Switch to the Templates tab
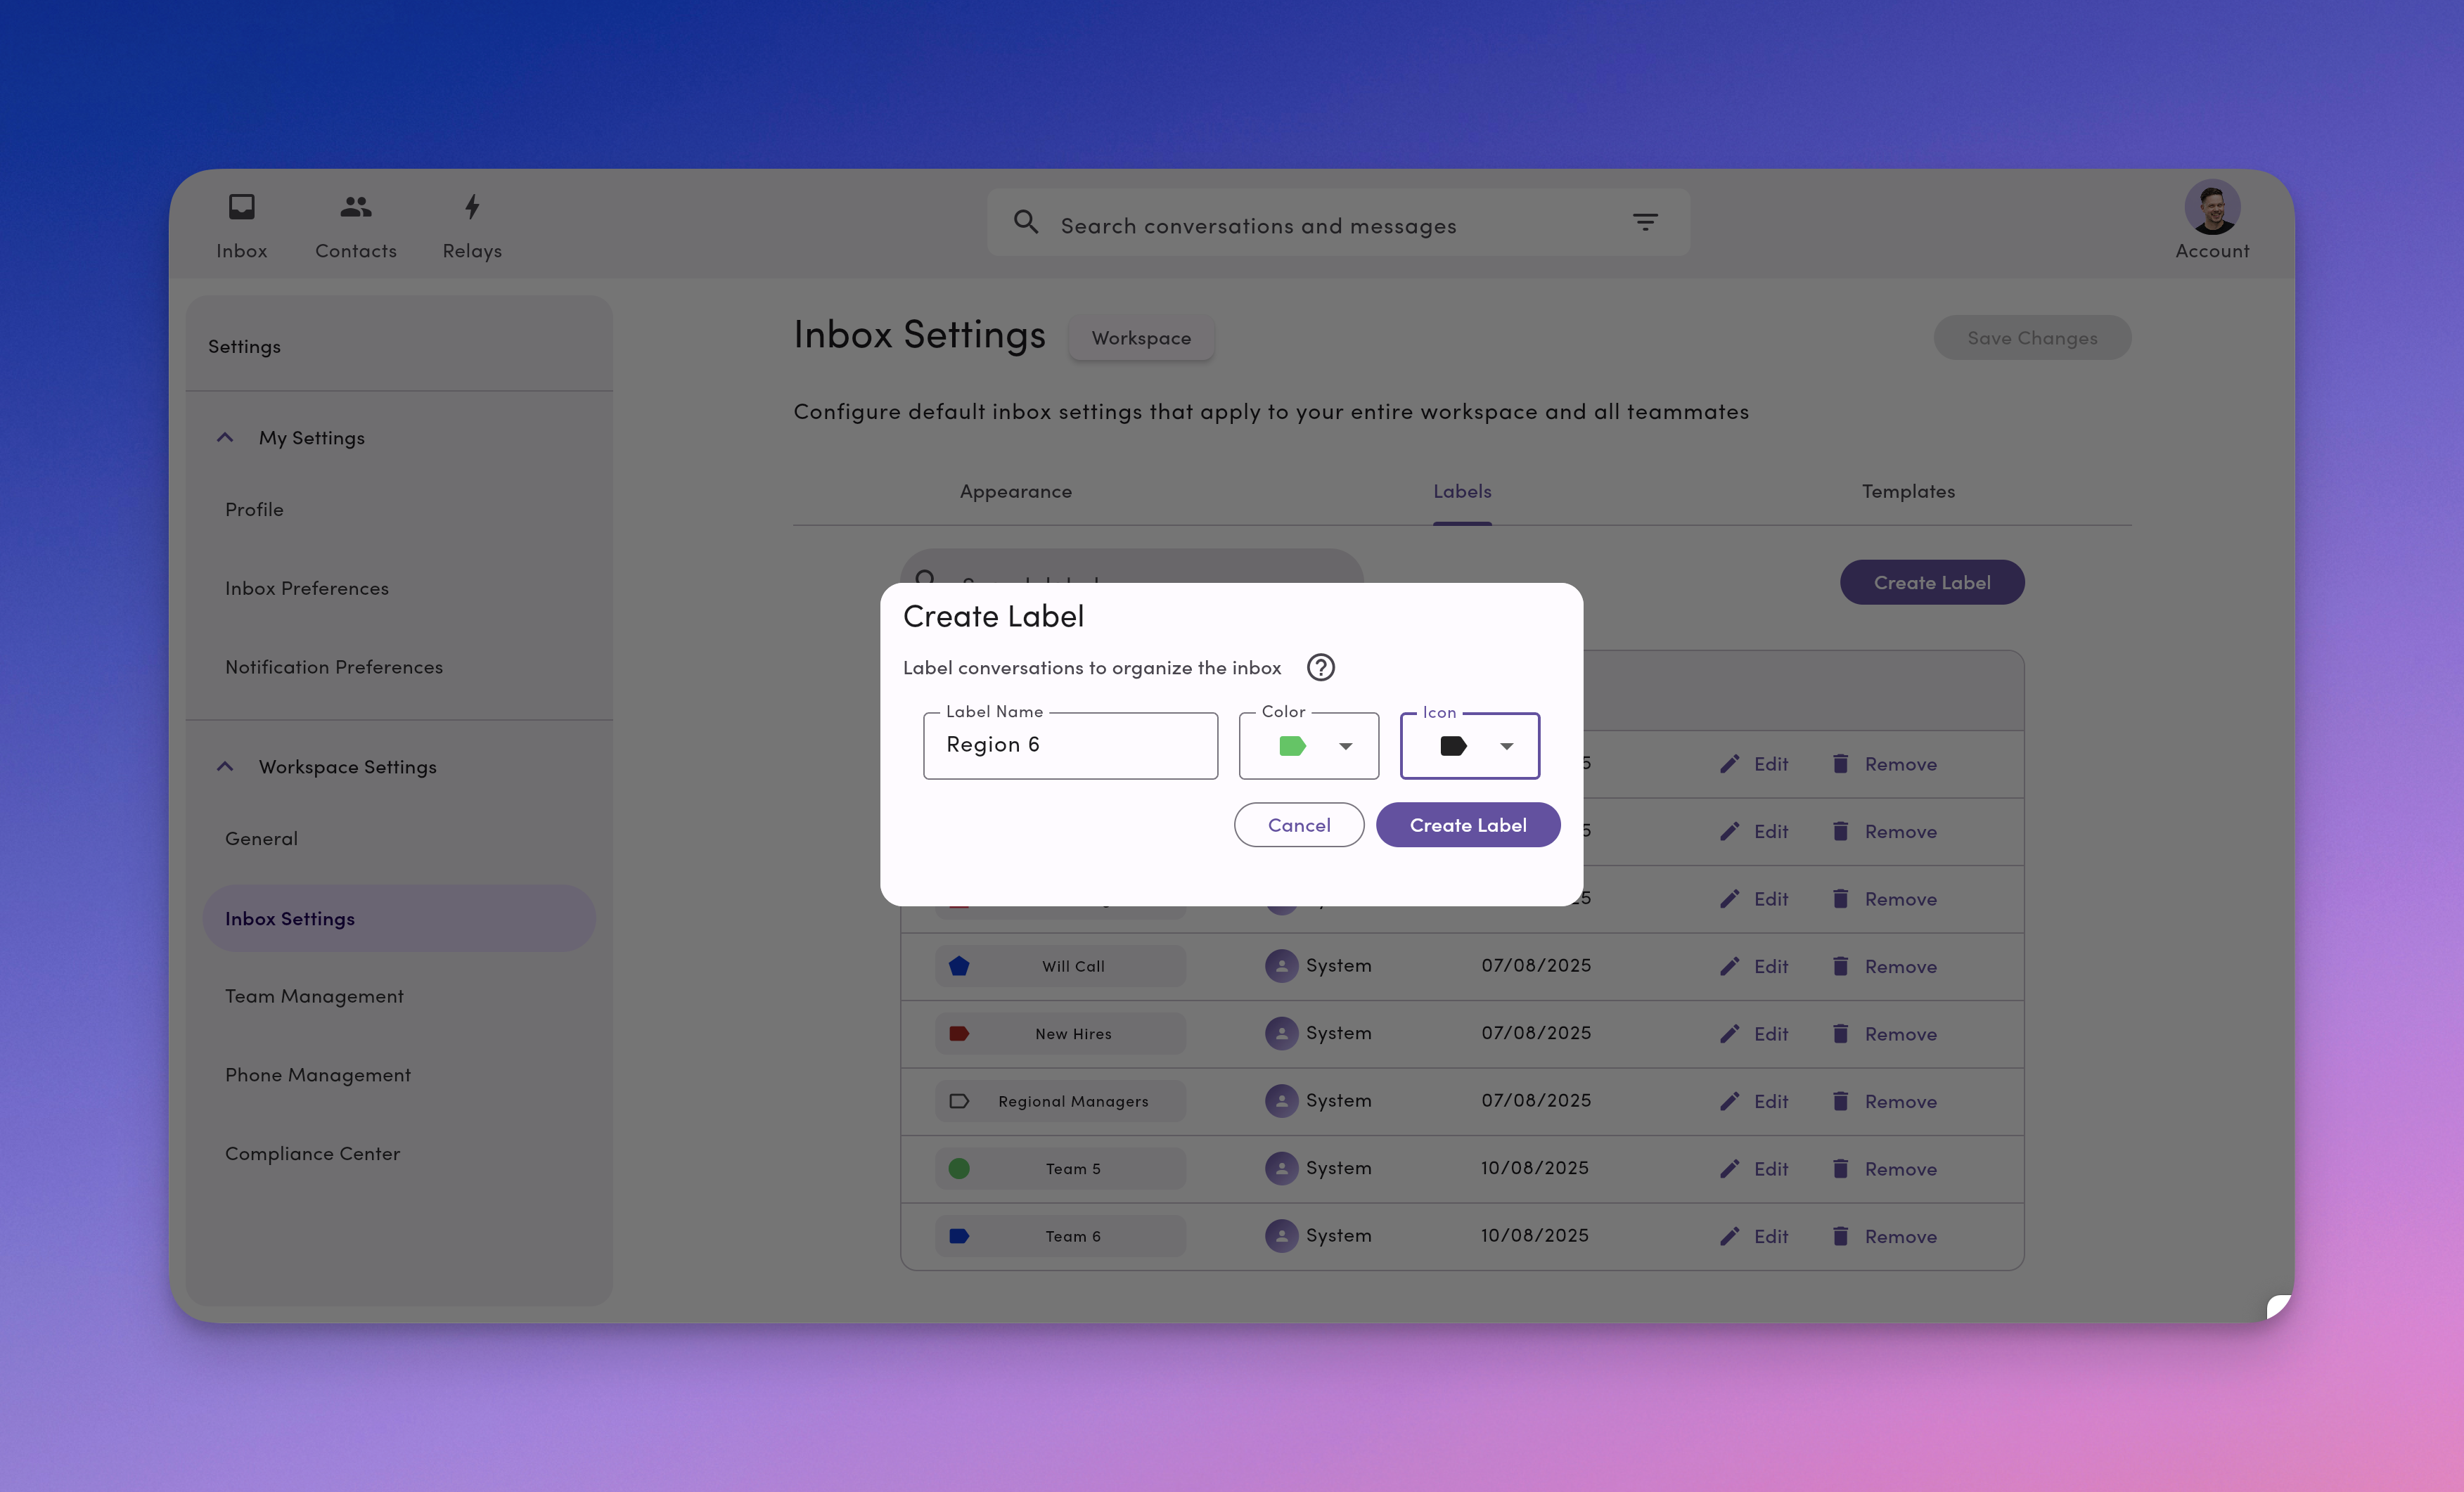This screenshot has width=2464, height=1492. pos(1907,491)
